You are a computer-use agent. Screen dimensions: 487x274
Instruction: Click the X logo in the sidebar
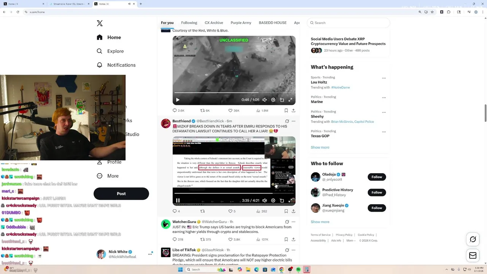[100, 23]
